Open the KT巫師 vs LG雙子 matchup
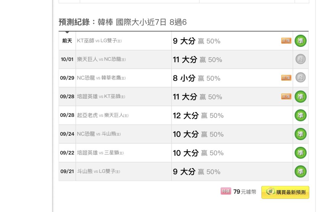319x212 pixels. [x=99, y=41]
